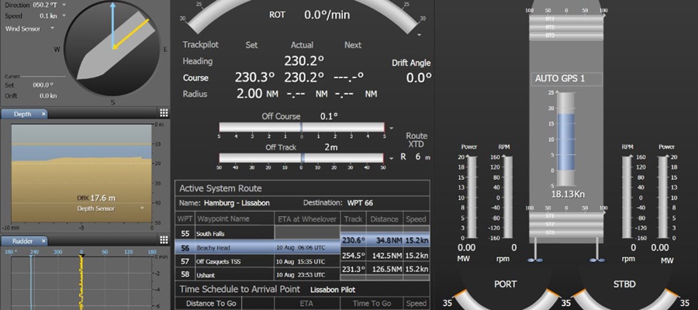Open the Depth Sensor dropdown
This screenshot has width=698, height=310.
(x=143, y=208)
